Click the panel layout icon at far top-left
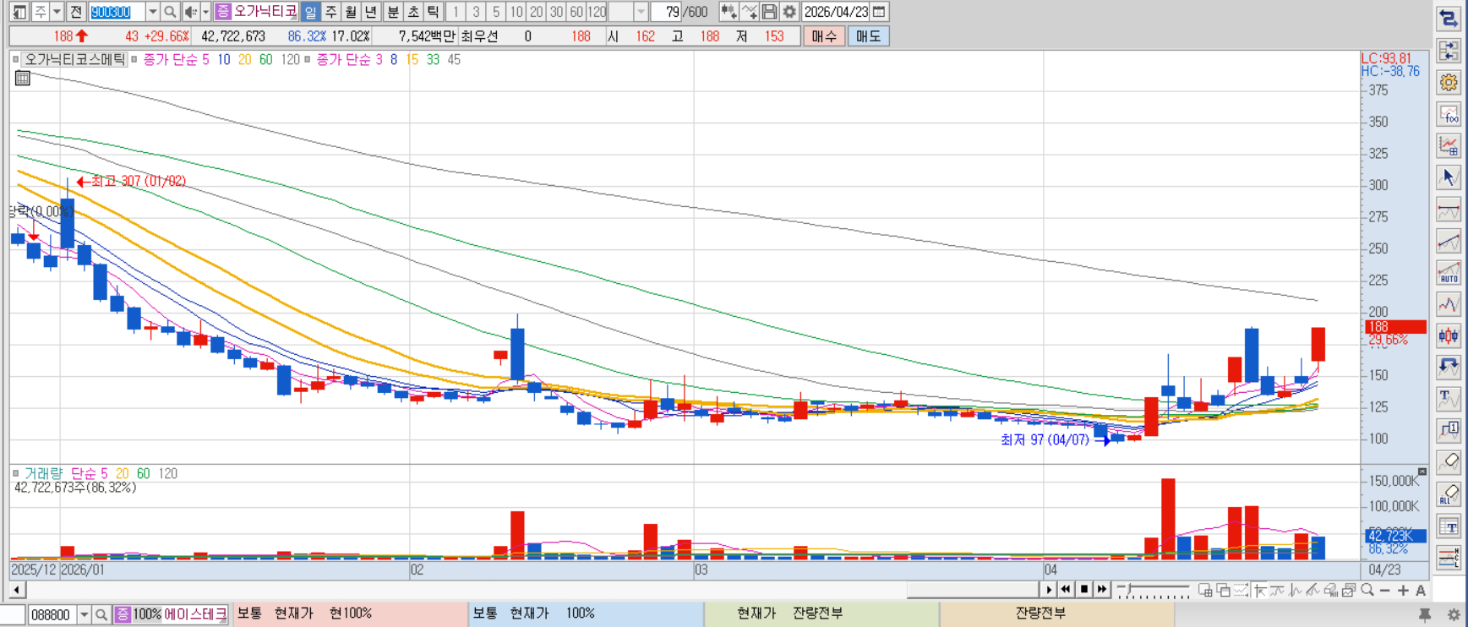Viewport: 1468px width, 627px height. click(19, 12)
